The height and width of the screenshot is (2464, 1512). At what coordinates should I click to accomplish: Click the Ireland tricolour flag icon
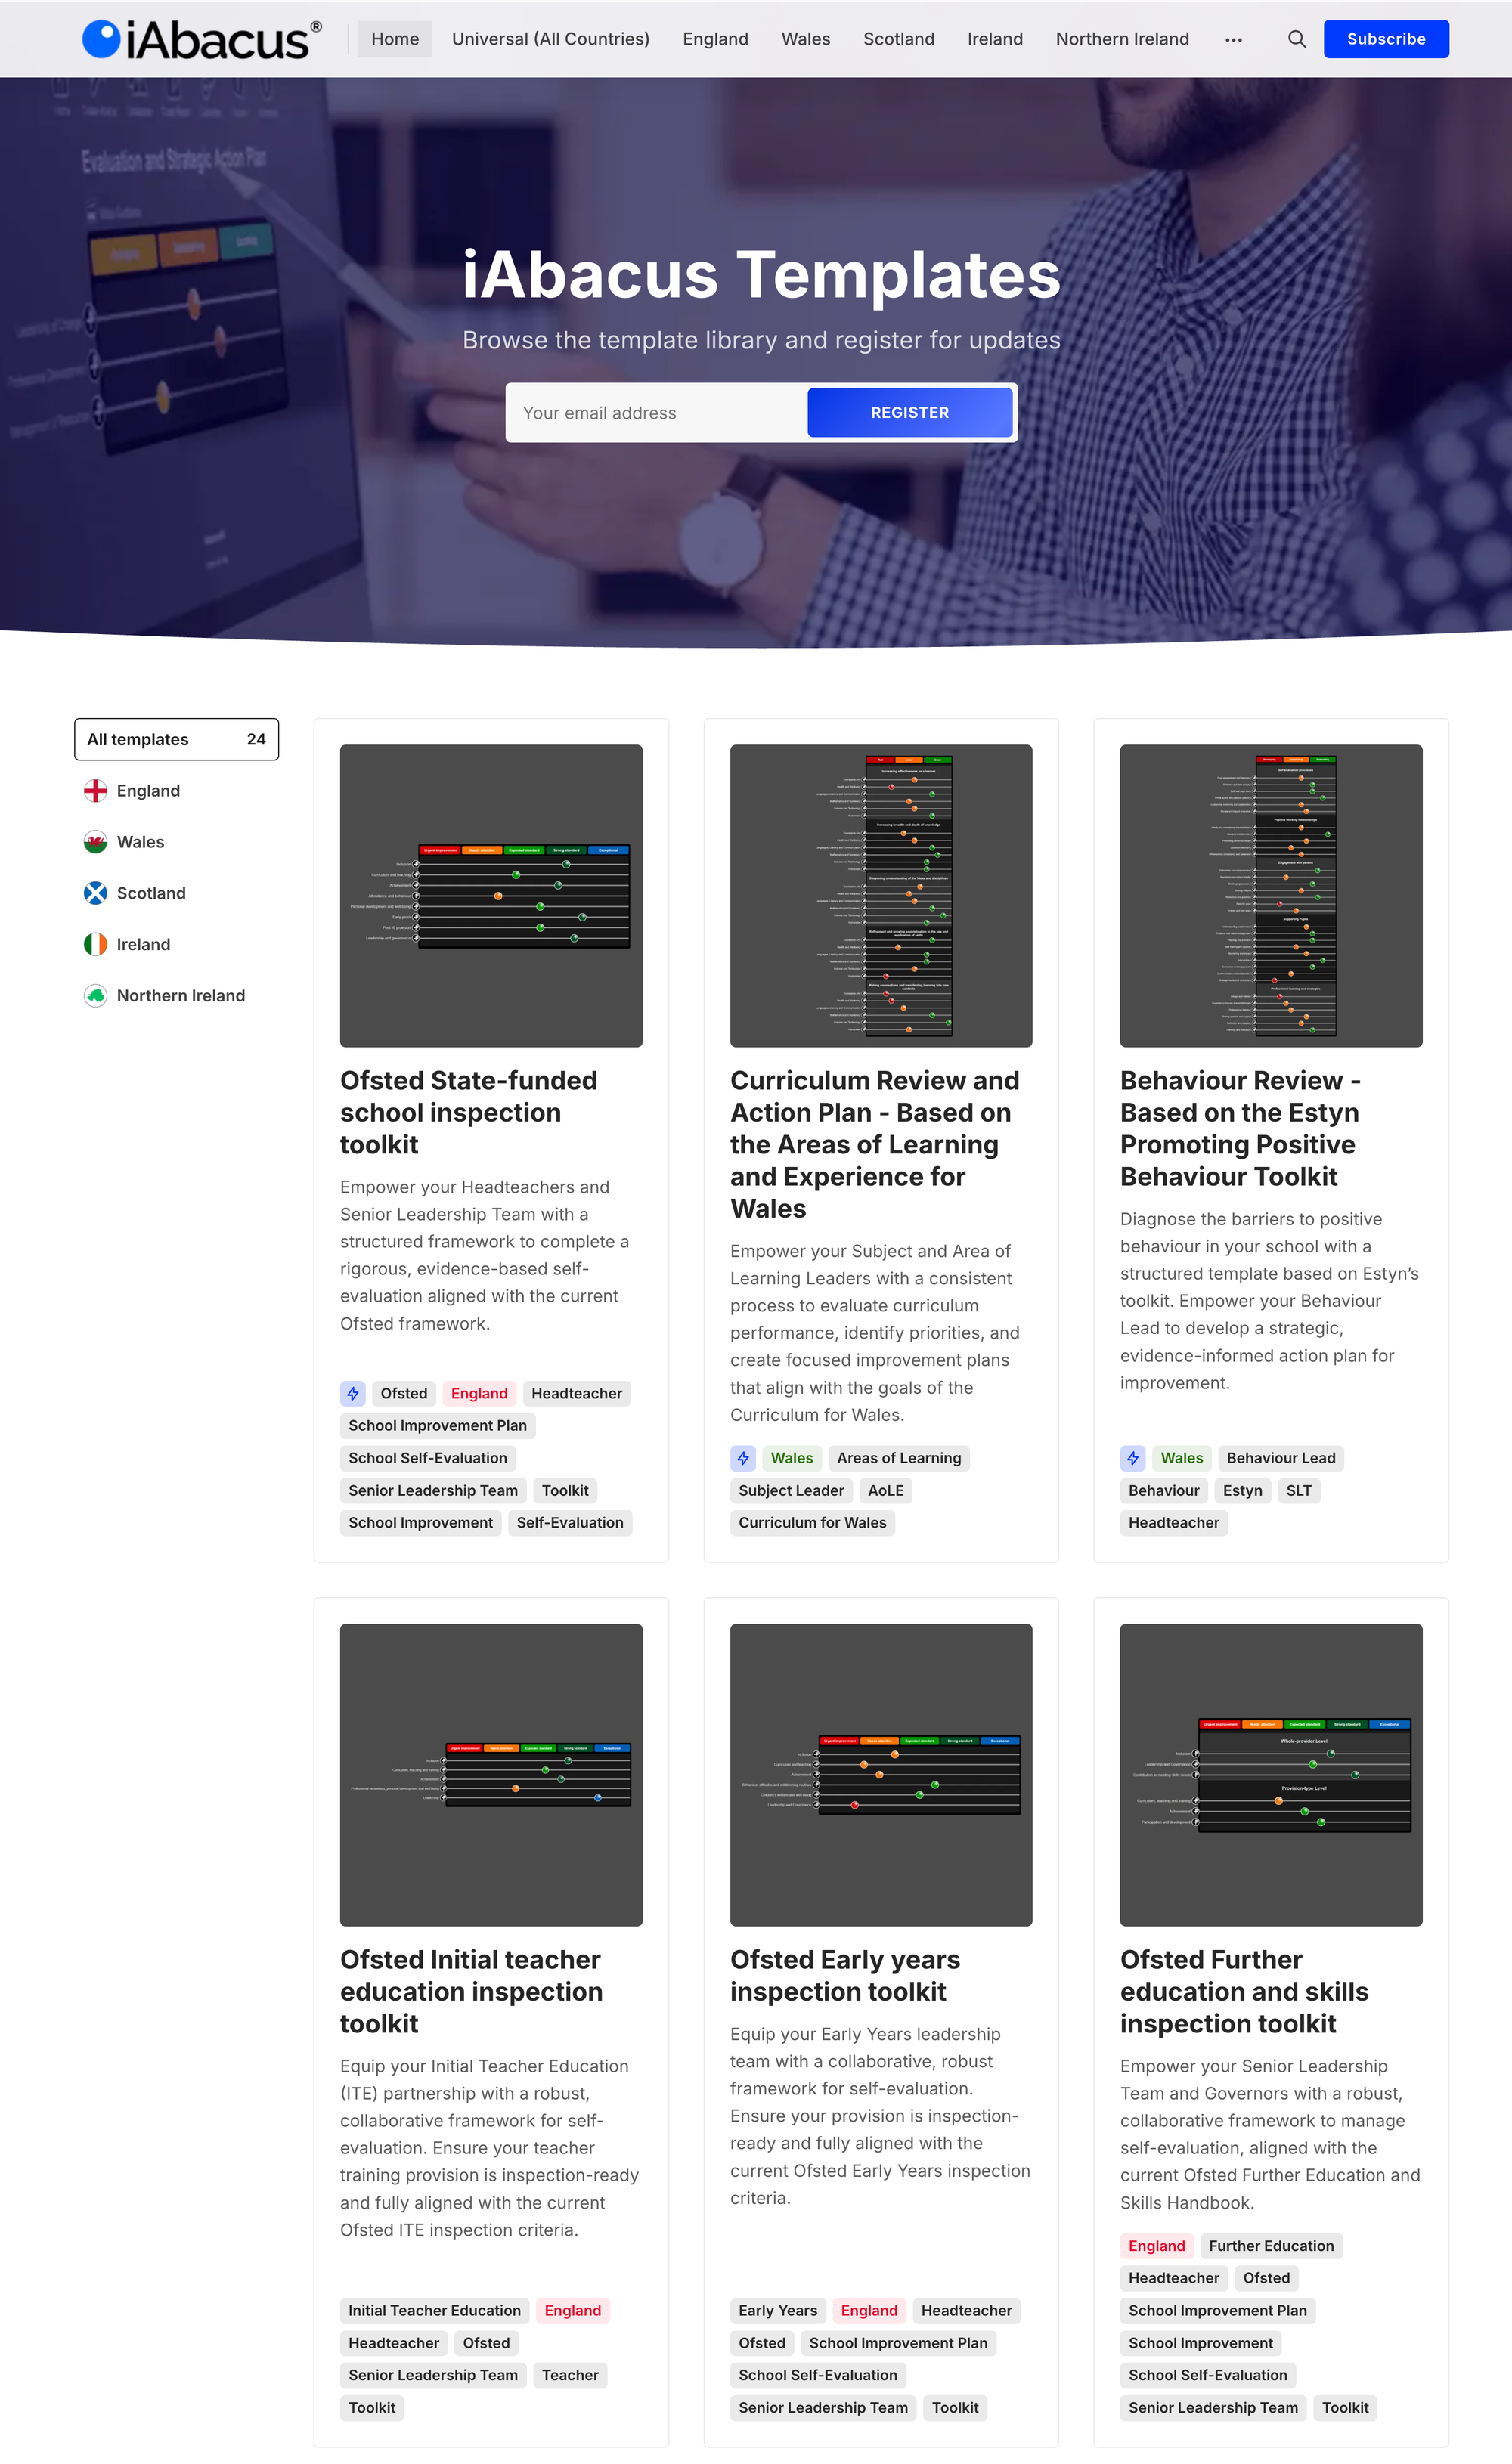[x=95, y=944]
